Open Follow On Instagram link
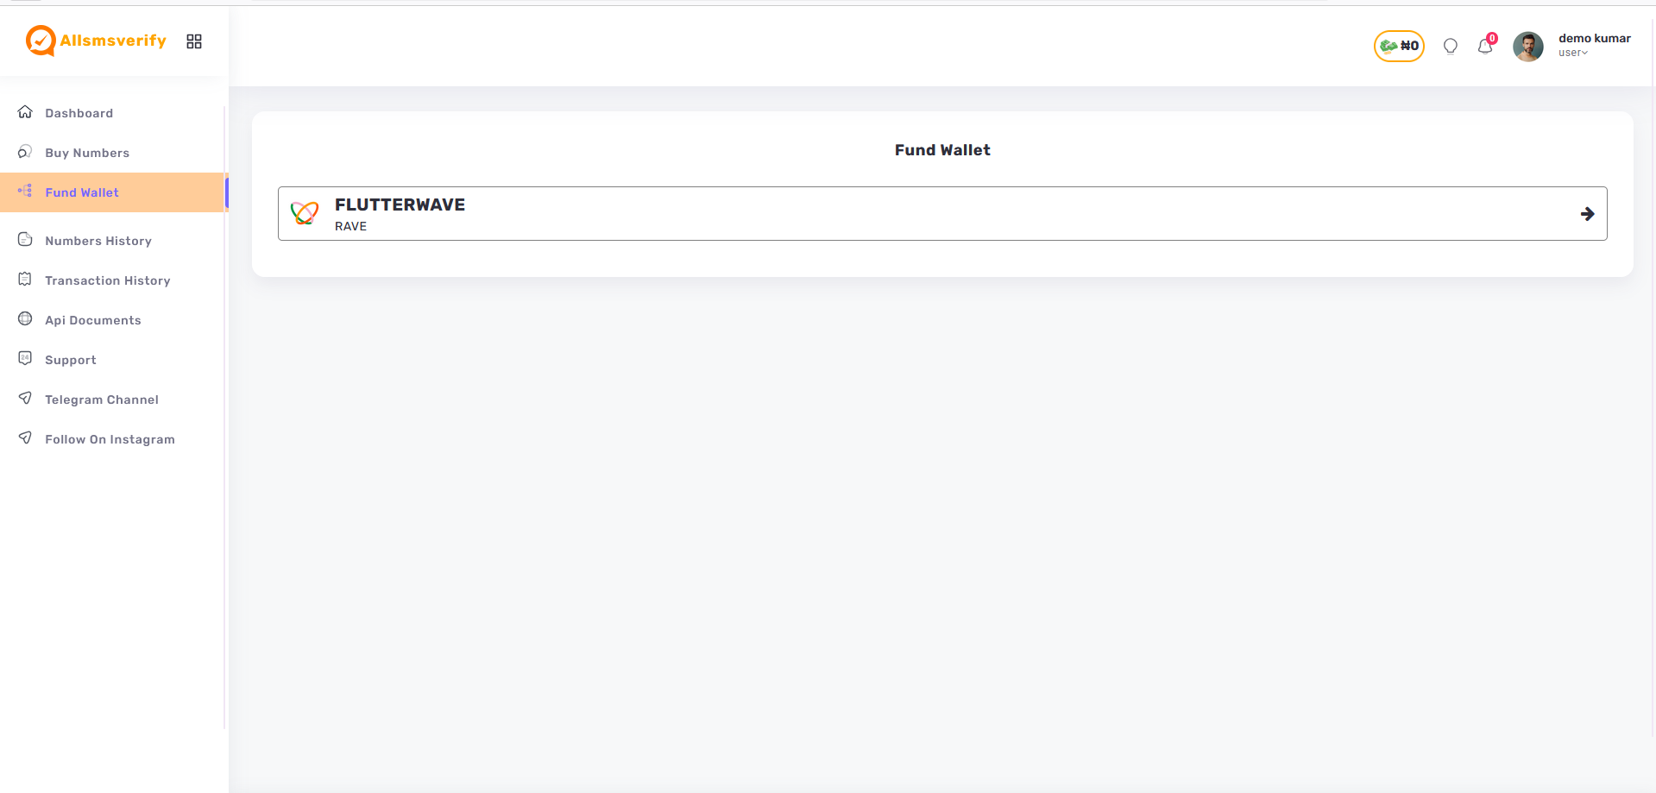Viewport: 1656px width, 793px height. [x=110, y=439]
